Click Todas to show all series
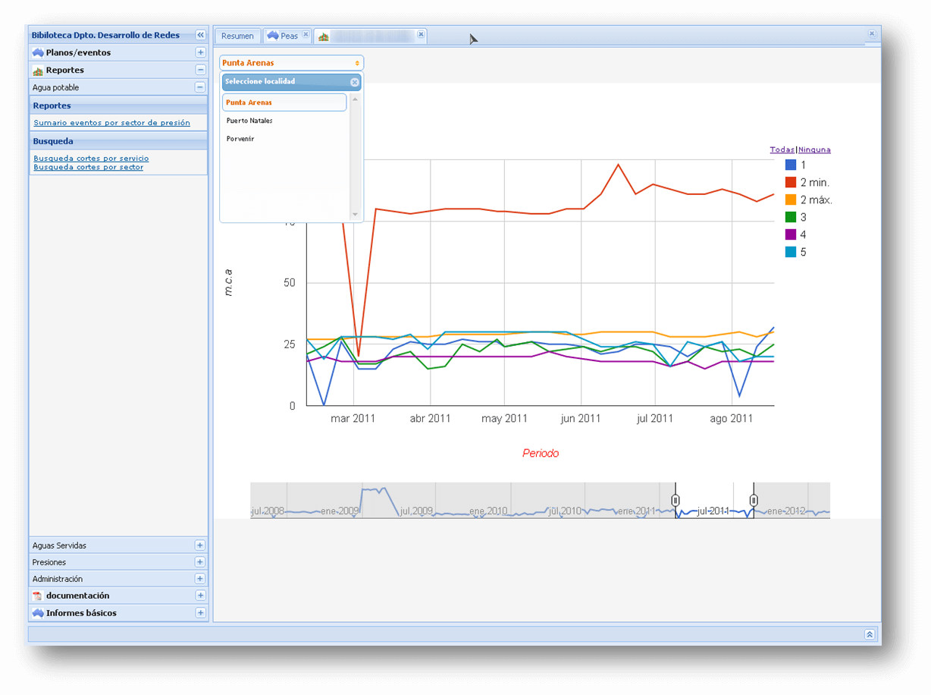 pyautogui.click(x=782, y=149)
